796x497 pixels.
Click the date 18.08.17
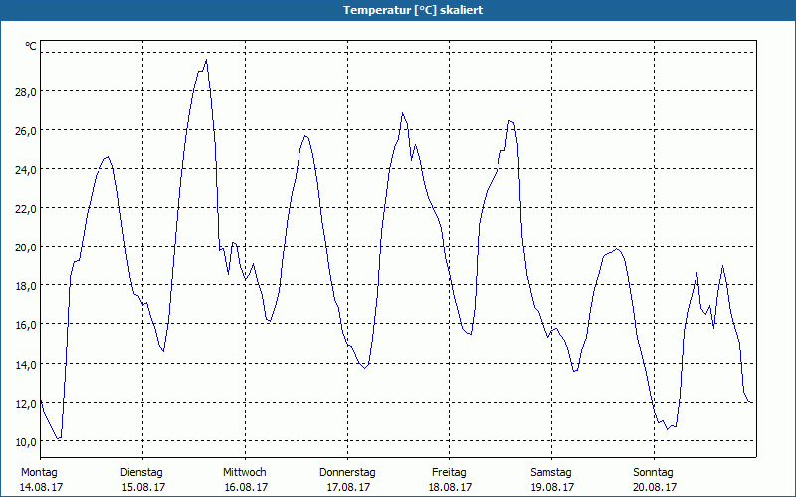[x=451, y=487]
